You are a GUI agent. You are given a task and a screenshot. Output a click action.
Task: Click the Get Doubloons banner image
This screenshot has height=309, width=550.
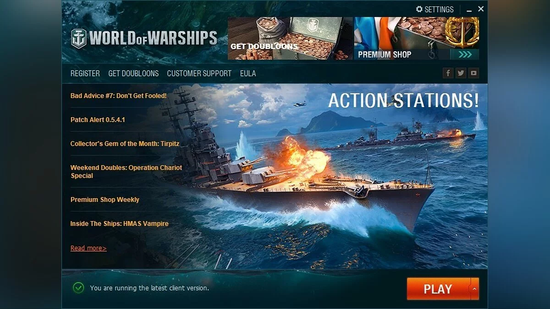[x=290, y=38]
